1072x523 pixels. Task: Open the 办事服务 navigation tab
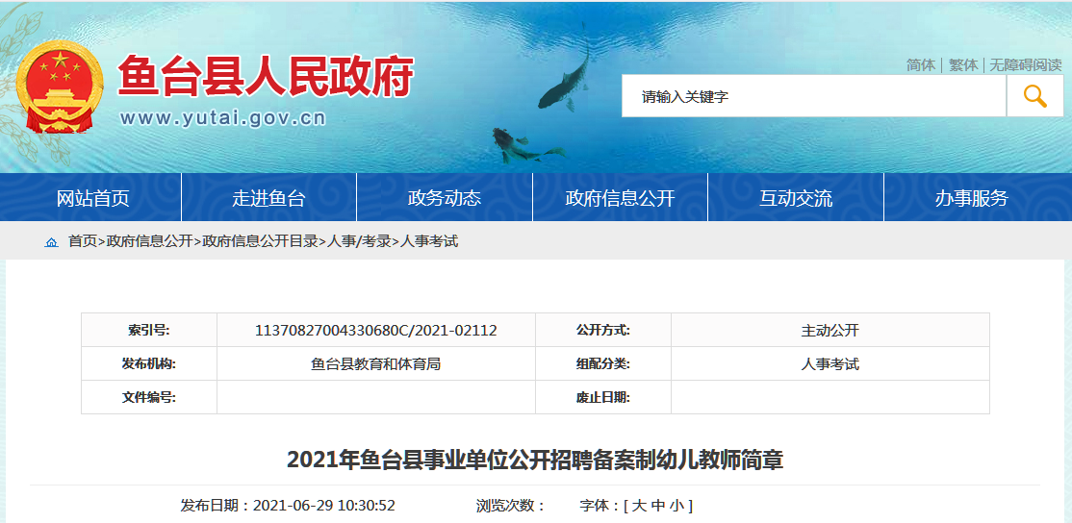(972, 198)
